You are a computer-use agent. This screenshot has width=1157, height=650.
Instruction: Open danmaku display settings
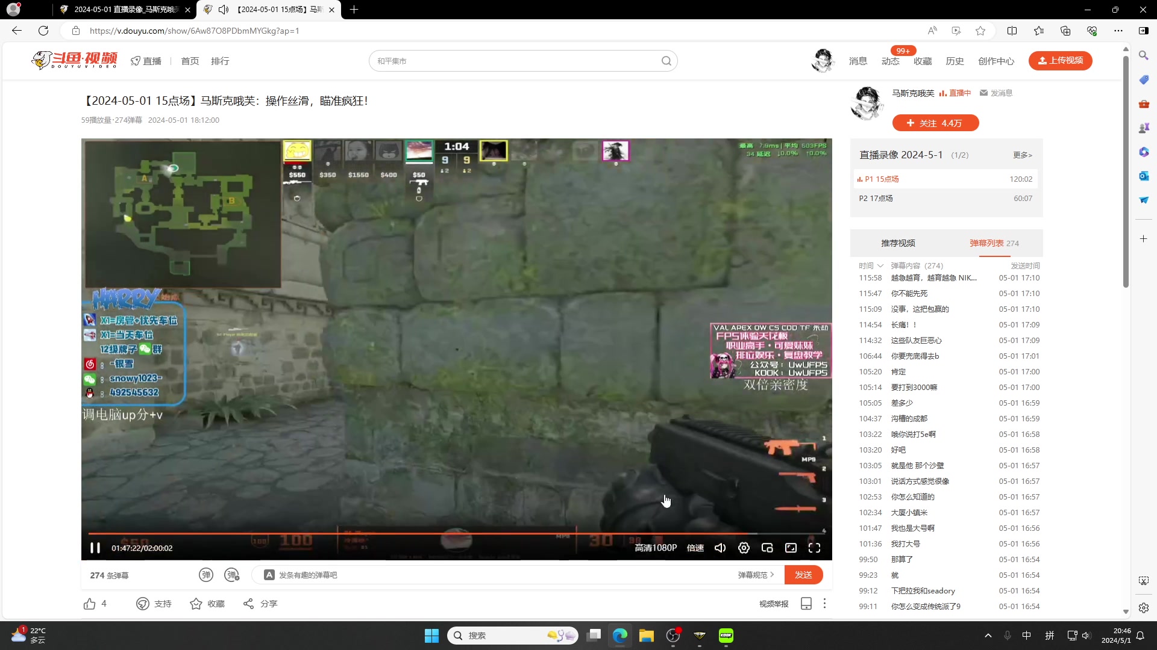pyautogui.click(x=232, y=575)
